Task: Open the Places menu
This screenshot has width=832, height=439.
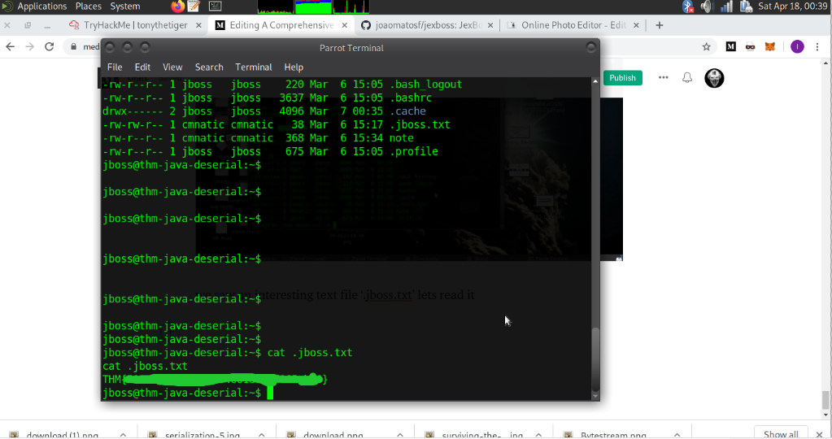Action: (88, 7)
